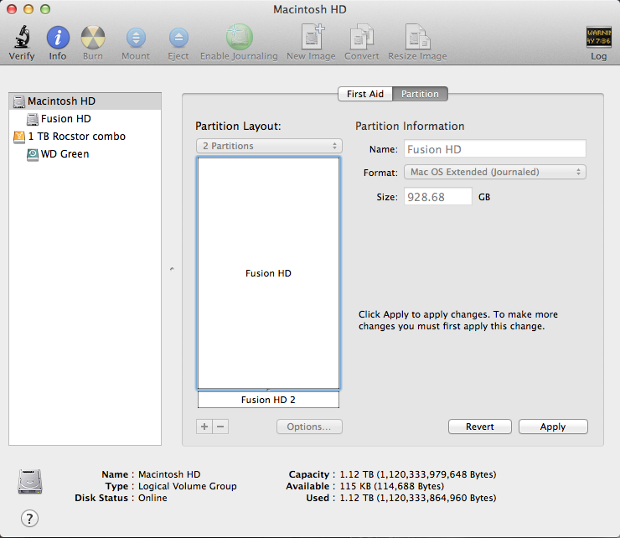This screenshot has width=620, height=538.
Task: Click the sidebar splitter handle
Action: 172,269
